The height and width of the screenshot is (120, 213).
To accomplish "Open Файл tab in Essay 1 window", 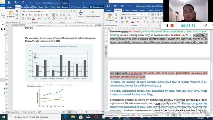I will pyautogui.click(x=10, y=7).
